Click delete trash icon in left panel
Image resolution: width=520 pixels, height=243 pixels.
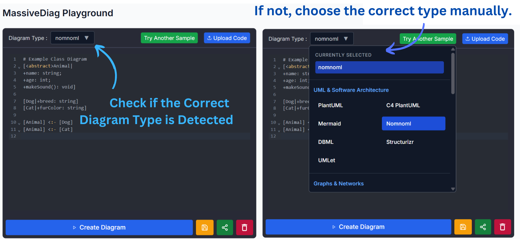(x=244, y=227)
